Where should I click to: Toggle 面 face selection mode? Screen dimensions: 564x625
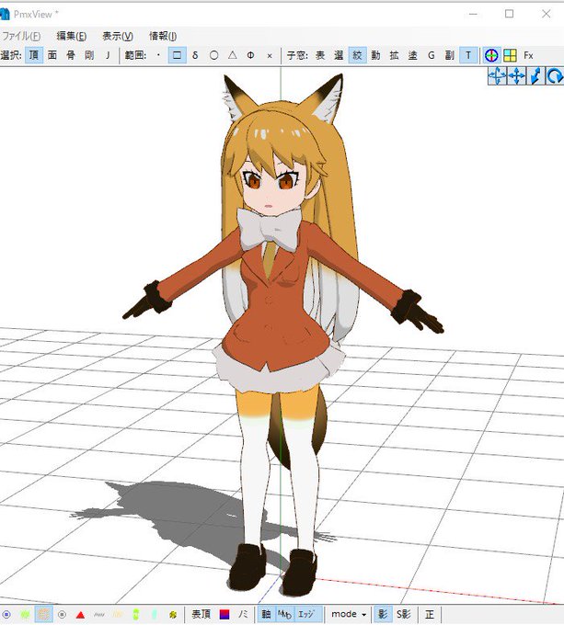pyautogui.click(x=52, y=55)
